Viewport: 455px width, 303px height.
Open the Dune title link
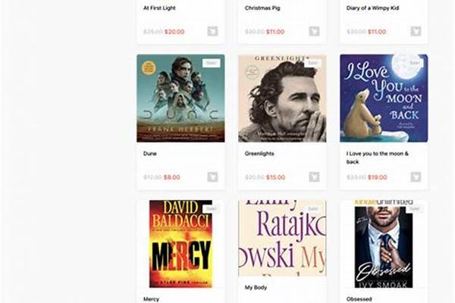pos(149,154)
